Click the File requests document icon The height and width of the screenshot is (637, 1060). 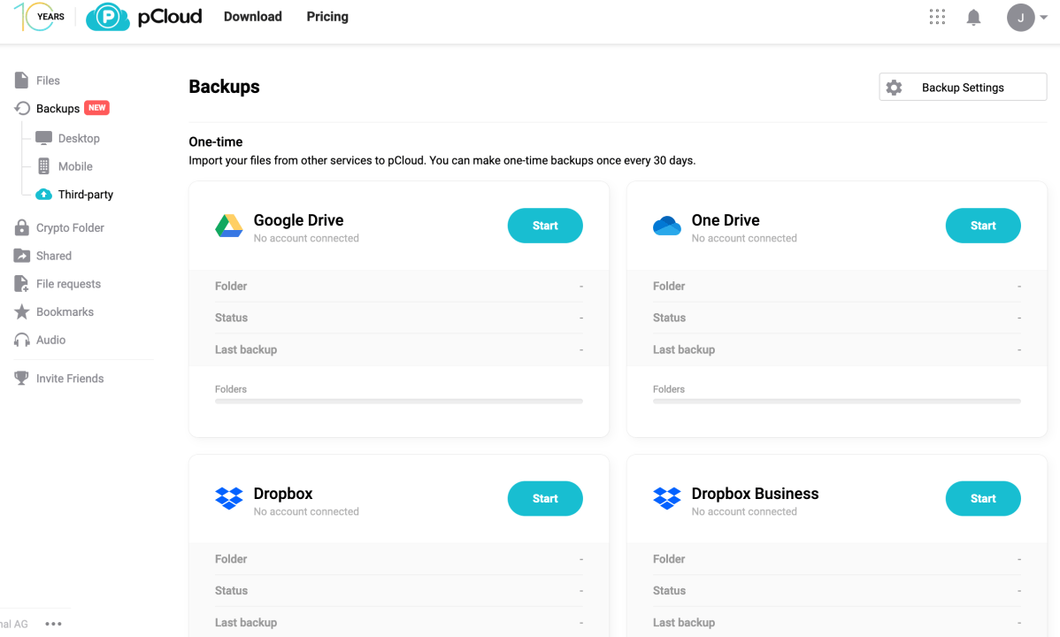click(21, 283)
